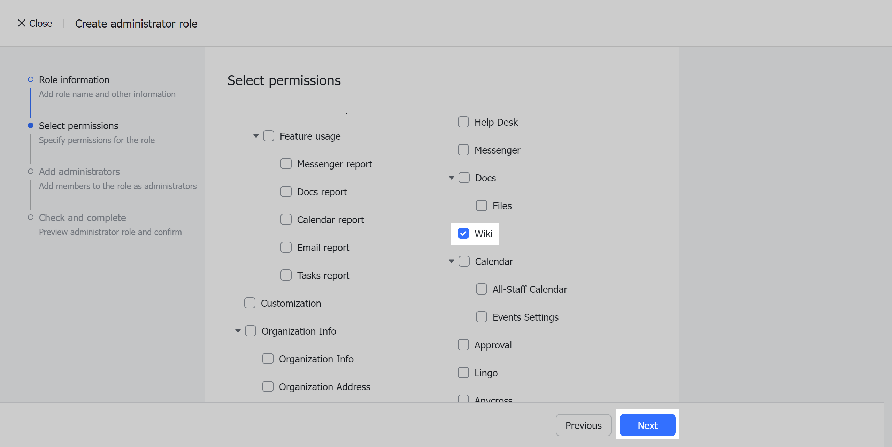Collapse the Calendar permission group
The image size is (892, 447).
(x=451, y=261)
